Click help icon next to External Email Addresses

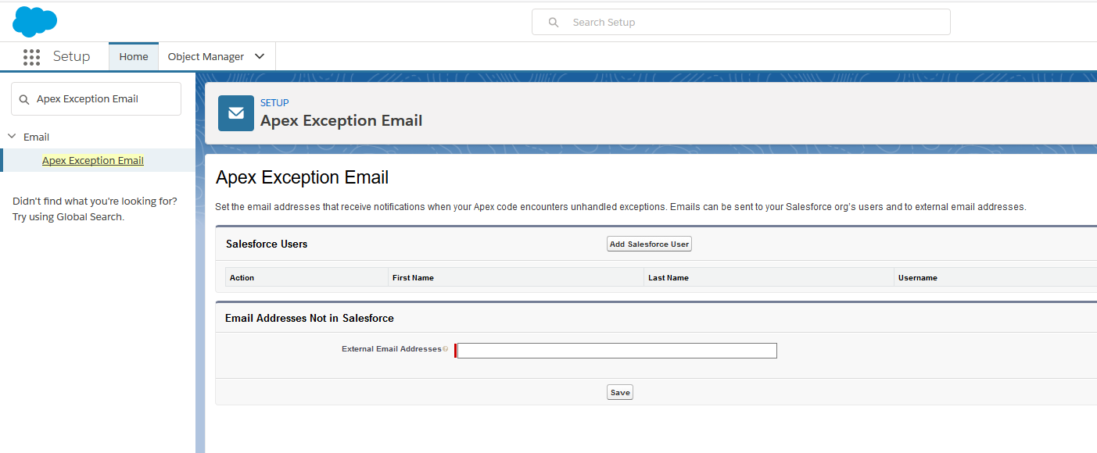click(x=446, y=349)
